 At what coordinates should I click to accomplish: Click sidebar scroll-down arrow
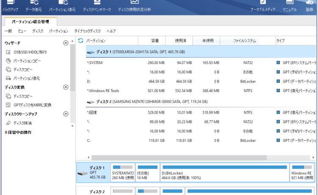72,126
